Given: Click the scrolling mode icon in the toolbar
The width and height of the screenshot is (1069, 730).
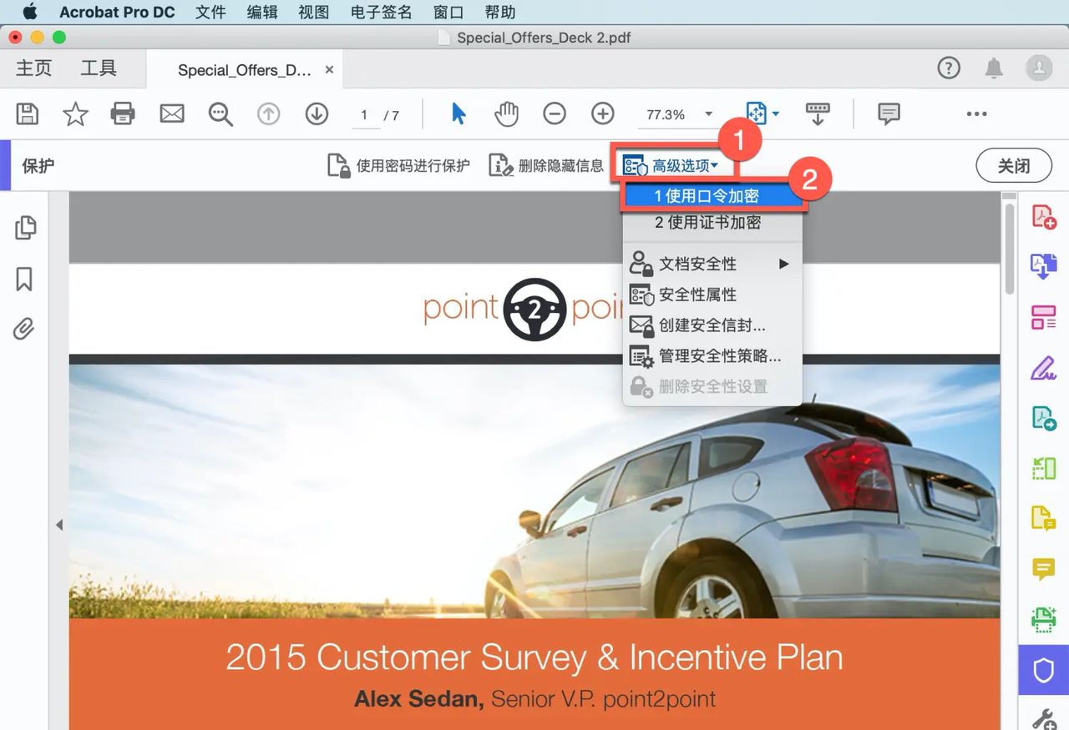Looking at the screenshot, I should point(818,113).
